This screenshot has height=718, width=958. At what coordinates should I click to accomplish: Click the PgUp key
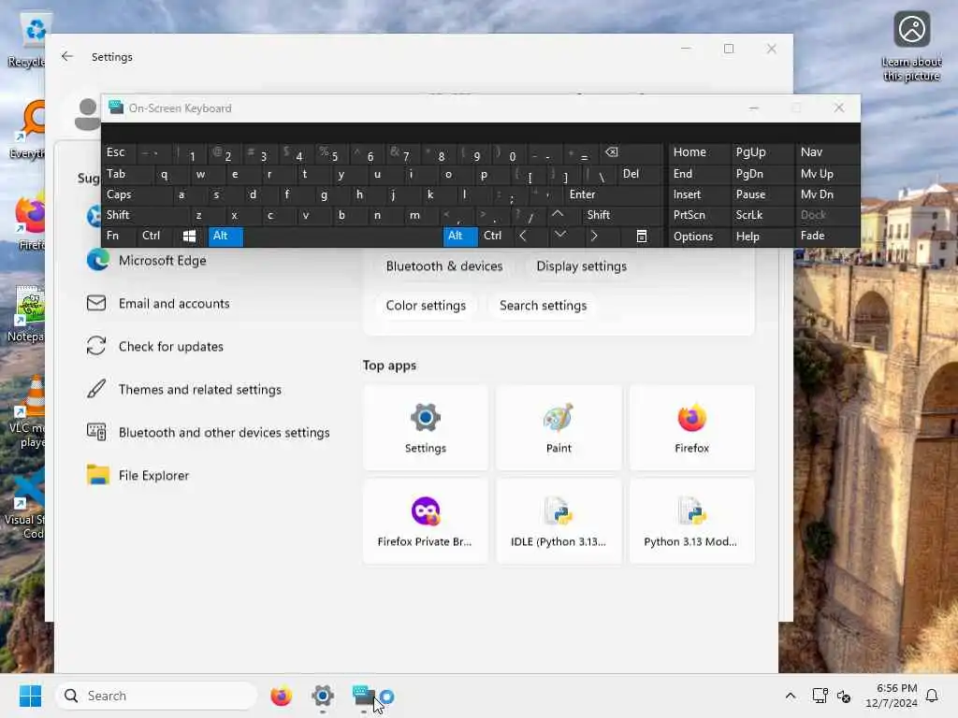coord(761,152)
